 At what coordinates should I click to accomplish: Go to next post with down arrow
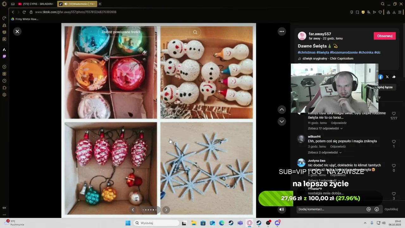(282, 121)
